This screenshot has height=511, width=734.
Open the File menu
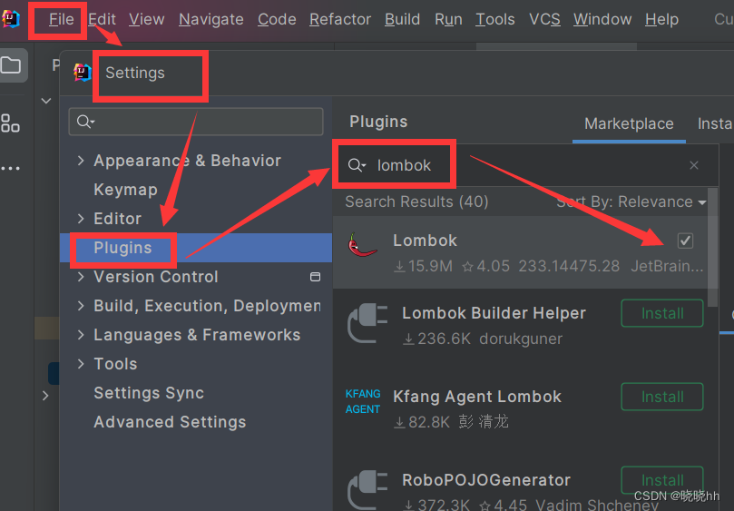click(62, 19)
